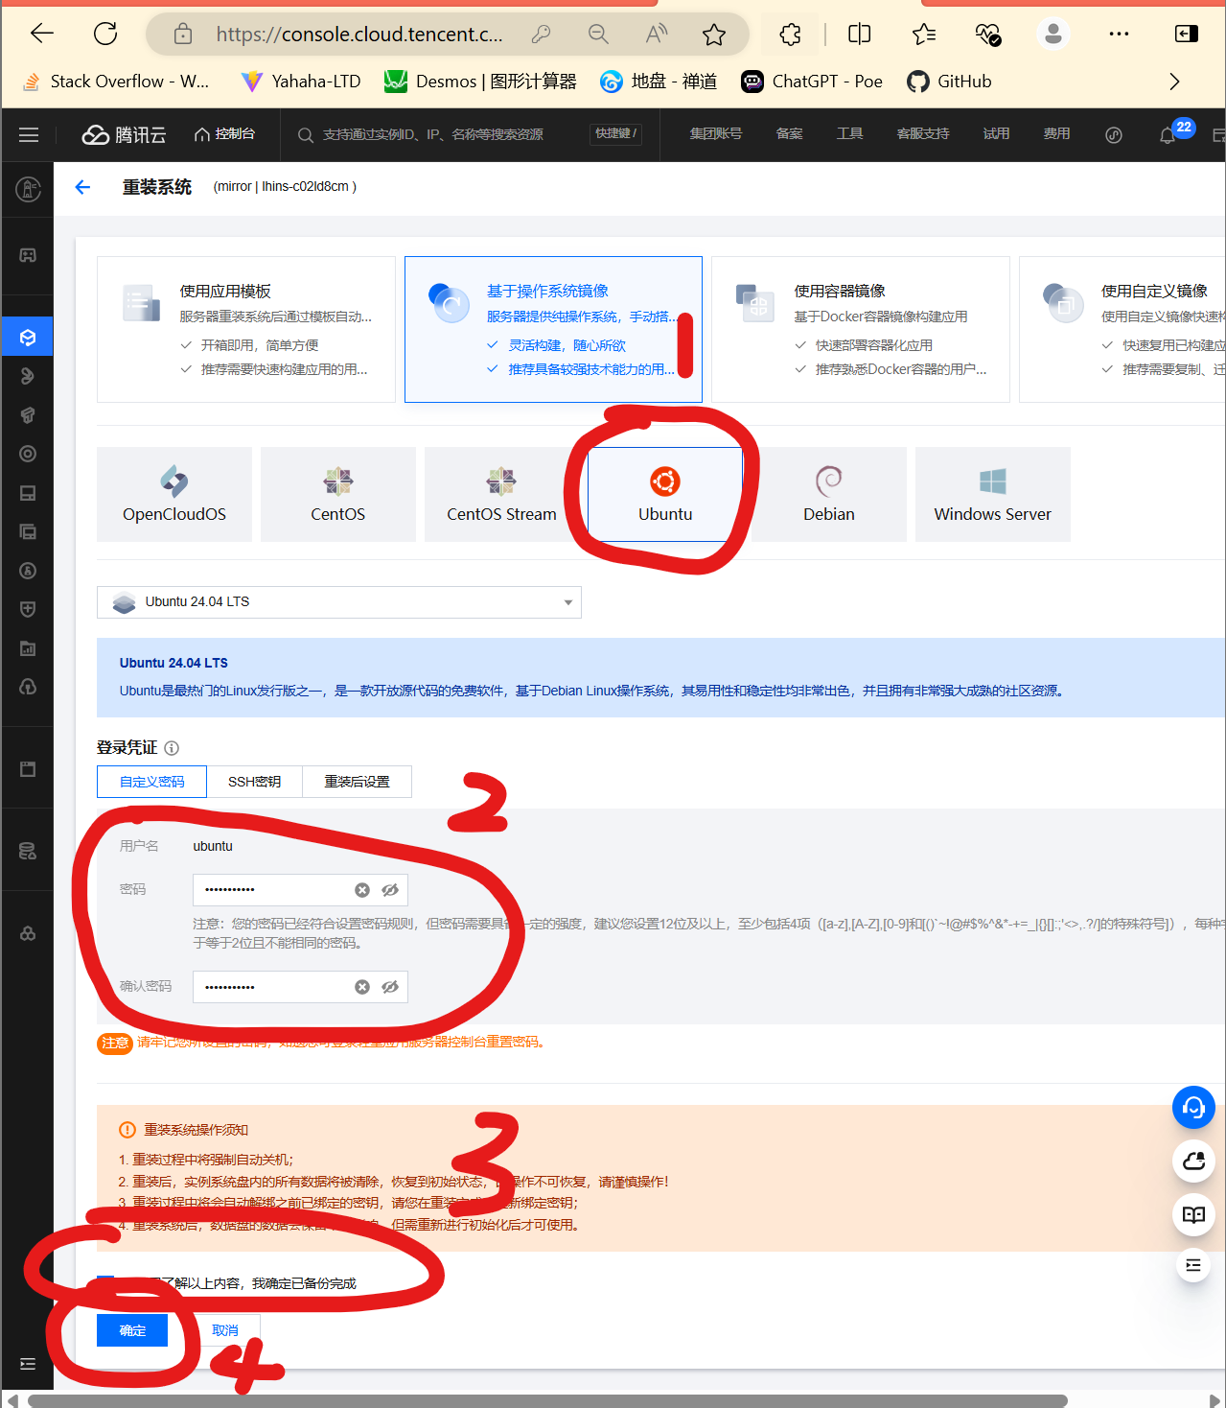Open the 费用 top menu
The height and width of the screenshot is (1408, 1226).
click(x=1057, y=134)
